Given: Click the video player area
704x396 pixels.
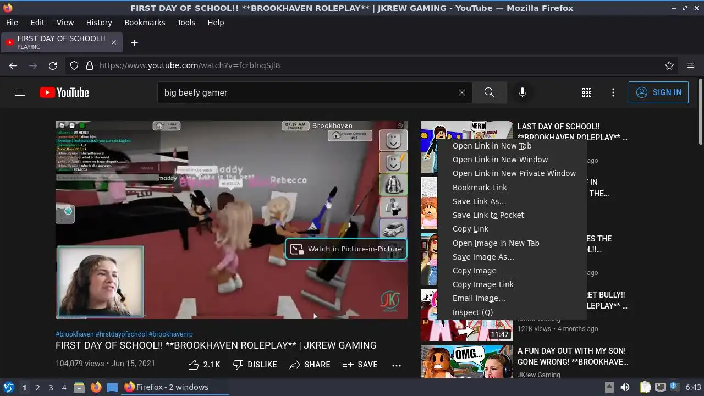Looking at the screenshot, I should pos(232,220).
